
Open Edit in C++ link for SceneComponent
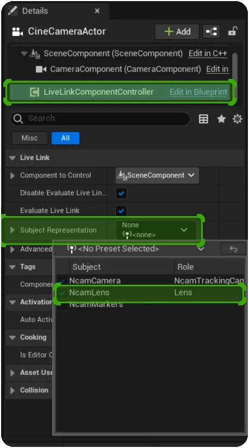pyautogui.click(x=208, y=53)
